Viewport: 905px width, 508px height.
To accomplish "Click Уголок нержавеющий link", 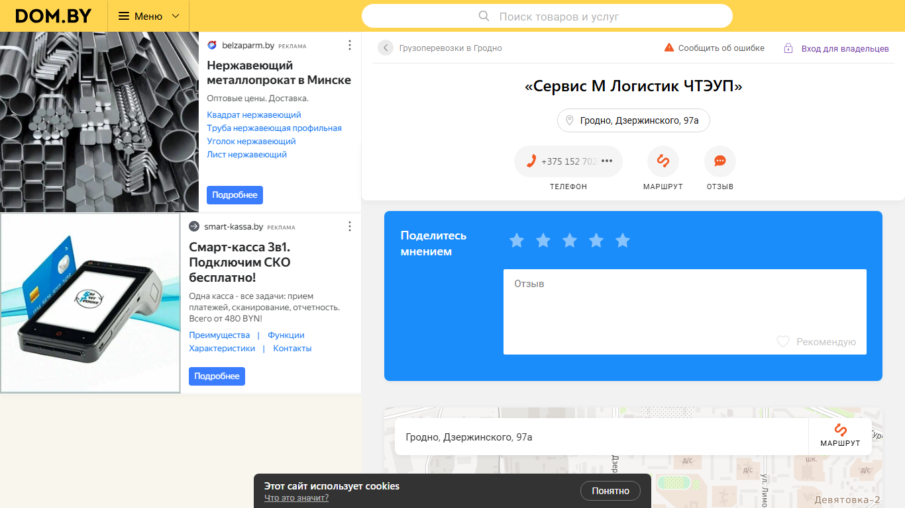I will pyautogui.click(x=251, y=142).
